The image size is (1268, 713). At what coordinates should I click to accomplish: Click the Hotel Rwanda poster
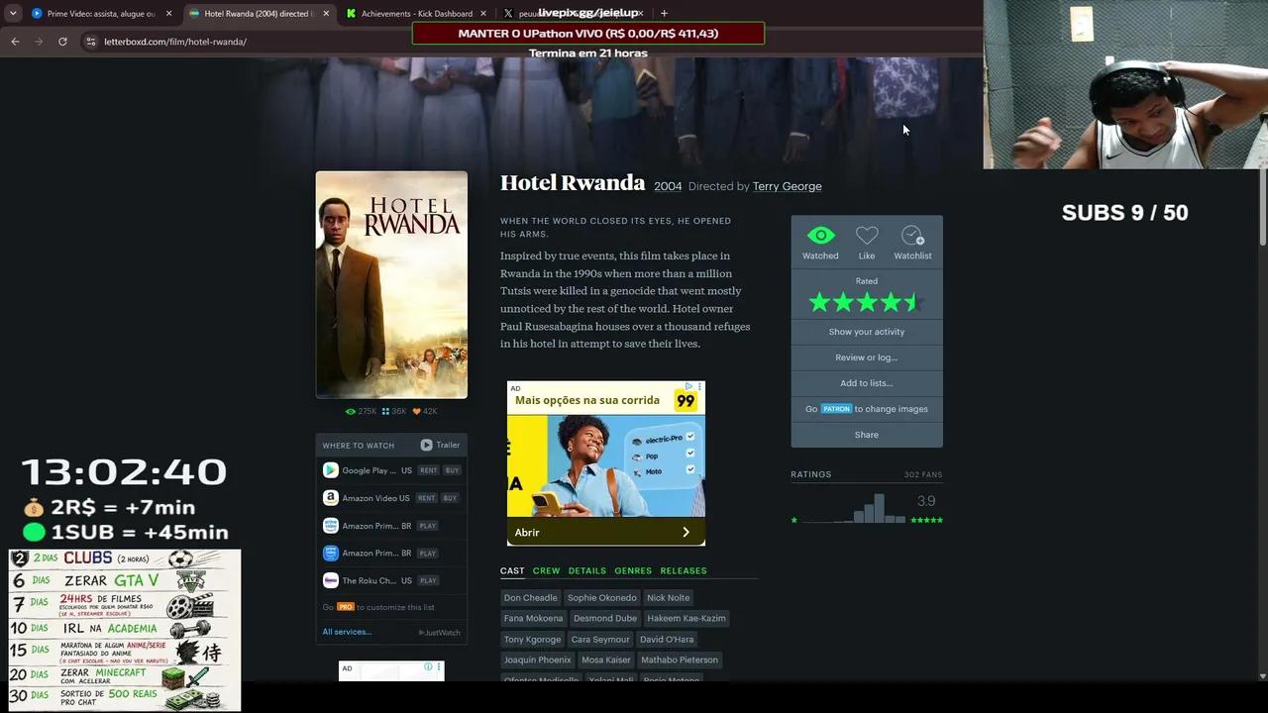pos(391,285)
